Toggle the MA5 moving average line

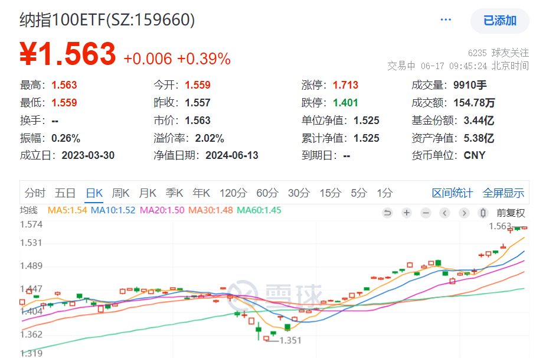click(66, 209)
